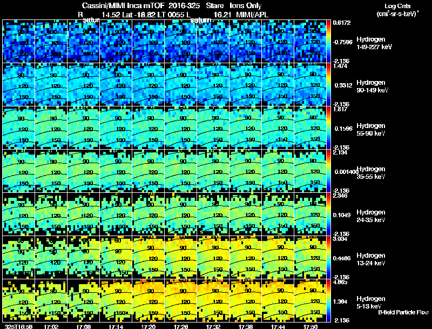
Task: Click the '-0.7596' colorbar midpoint value
Action: pyautogui.click(x=342, y=42)
